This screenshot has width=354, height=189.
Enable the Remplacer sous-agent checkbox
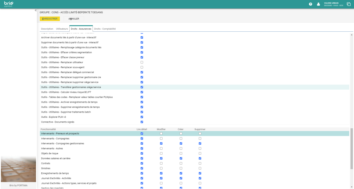click(x=142, y=67)
